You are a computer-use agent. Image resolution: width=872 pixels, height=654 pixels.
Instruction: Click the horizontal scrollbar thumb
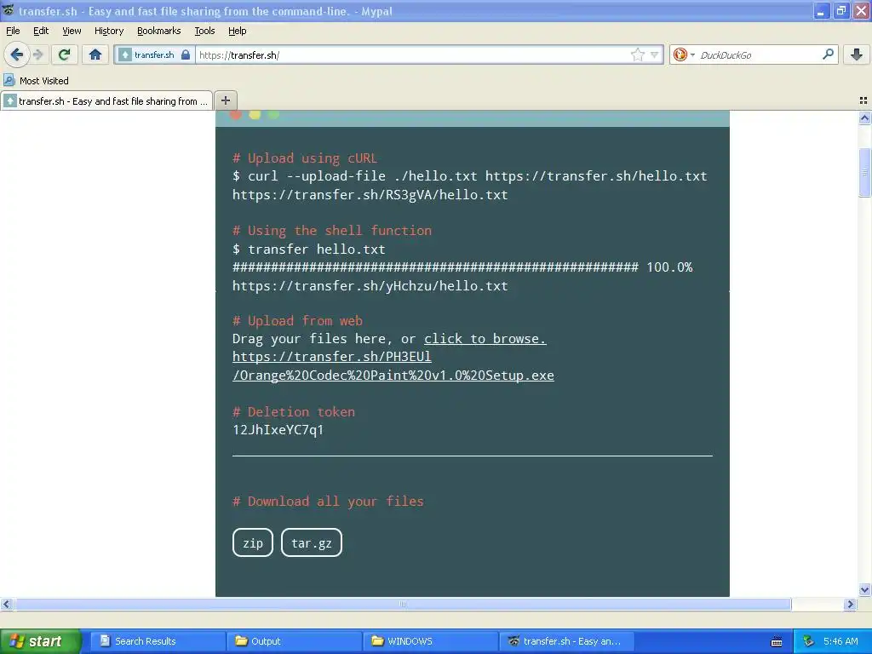(403, 604)
